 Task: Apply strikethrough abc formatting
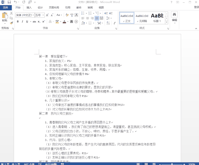(34, 21)
